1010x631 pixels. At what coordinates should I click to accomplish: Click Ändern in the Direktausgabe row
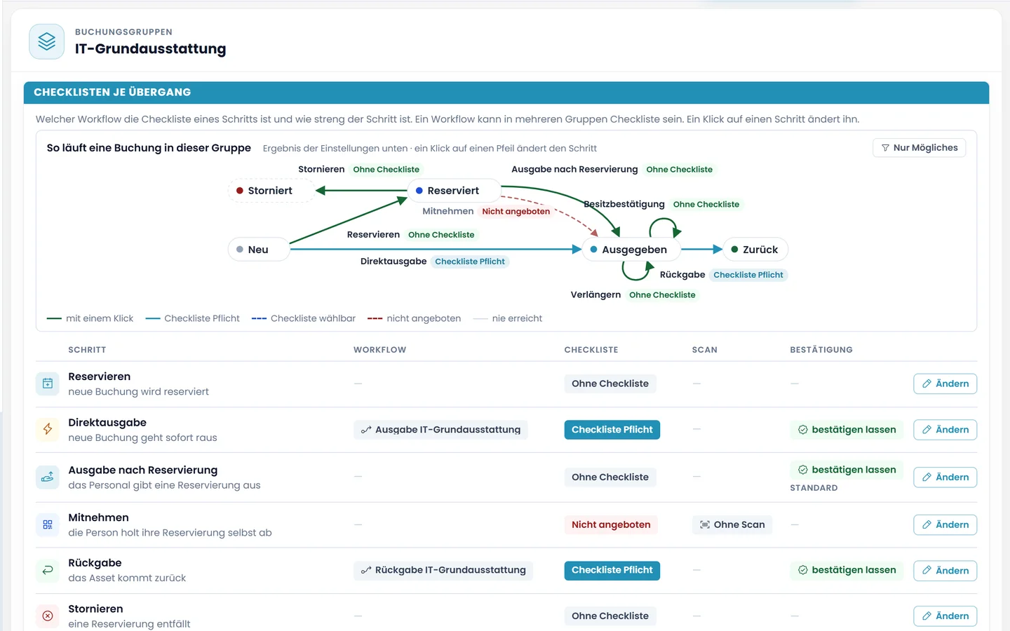[945, 430]
